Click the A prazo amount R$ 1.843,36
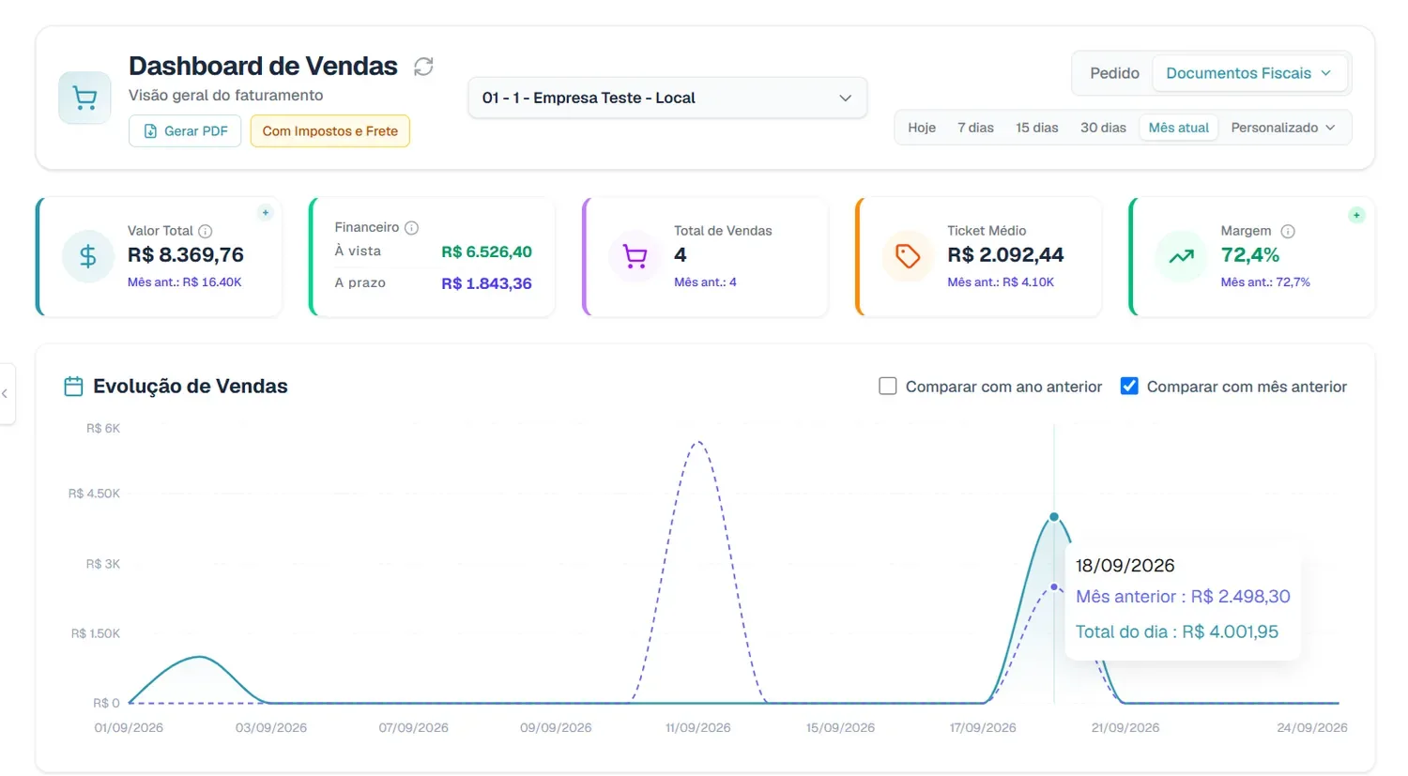This screenshot has height=776, width=1408. 486,283
